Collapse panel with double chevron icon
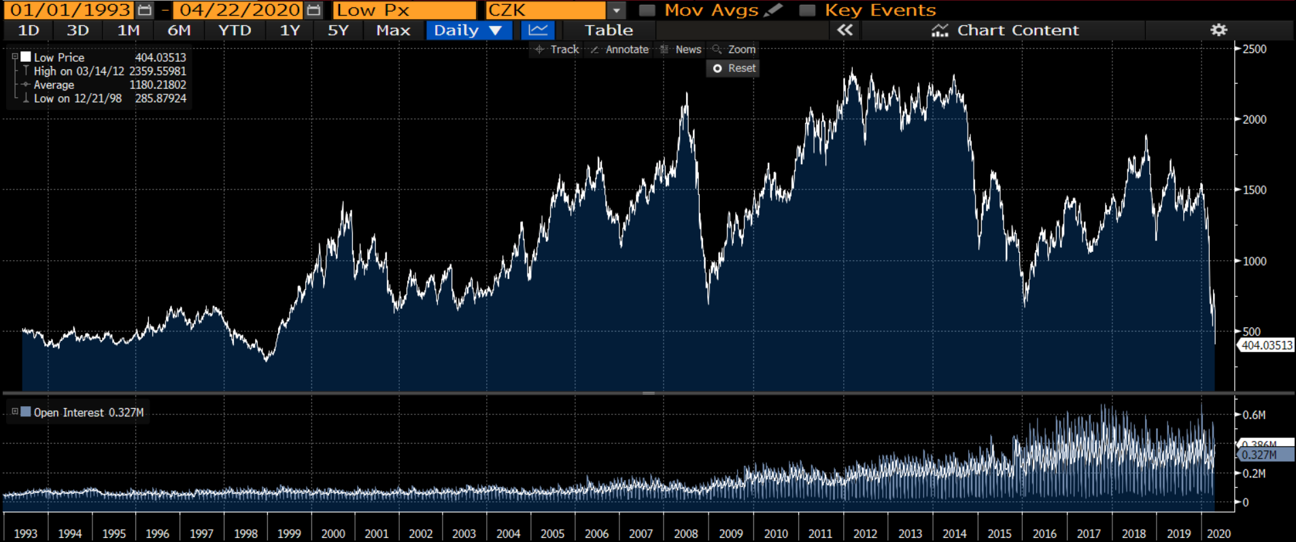 click(x=845, y=30)
